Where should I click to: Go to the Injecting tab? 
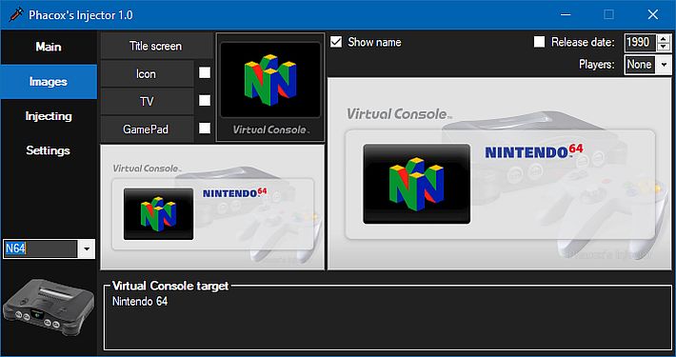coord(49,116)
